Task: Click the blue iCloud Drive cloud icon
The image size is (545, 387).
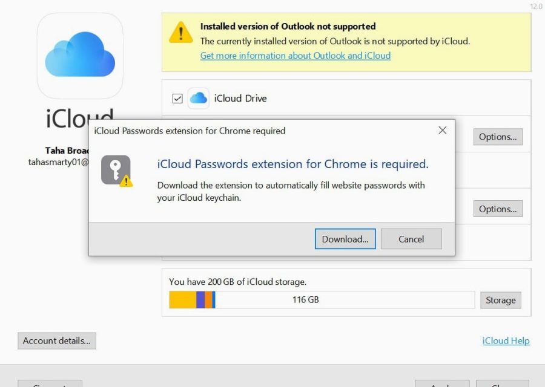Action: [198, 98]
